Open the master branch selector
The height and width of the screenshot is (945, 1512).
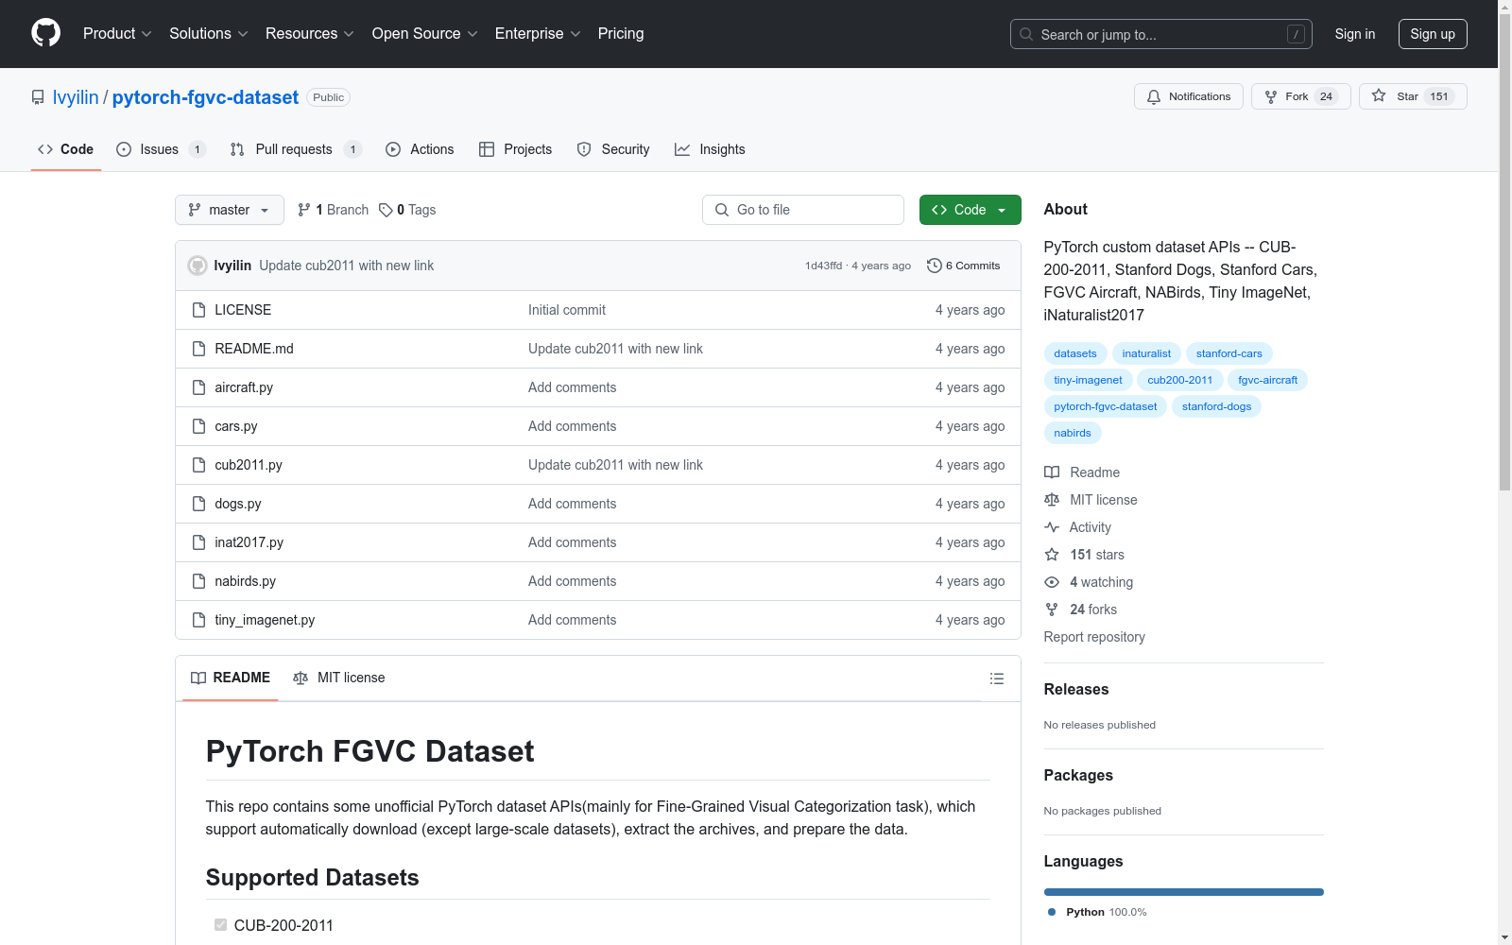click(230, 210)
